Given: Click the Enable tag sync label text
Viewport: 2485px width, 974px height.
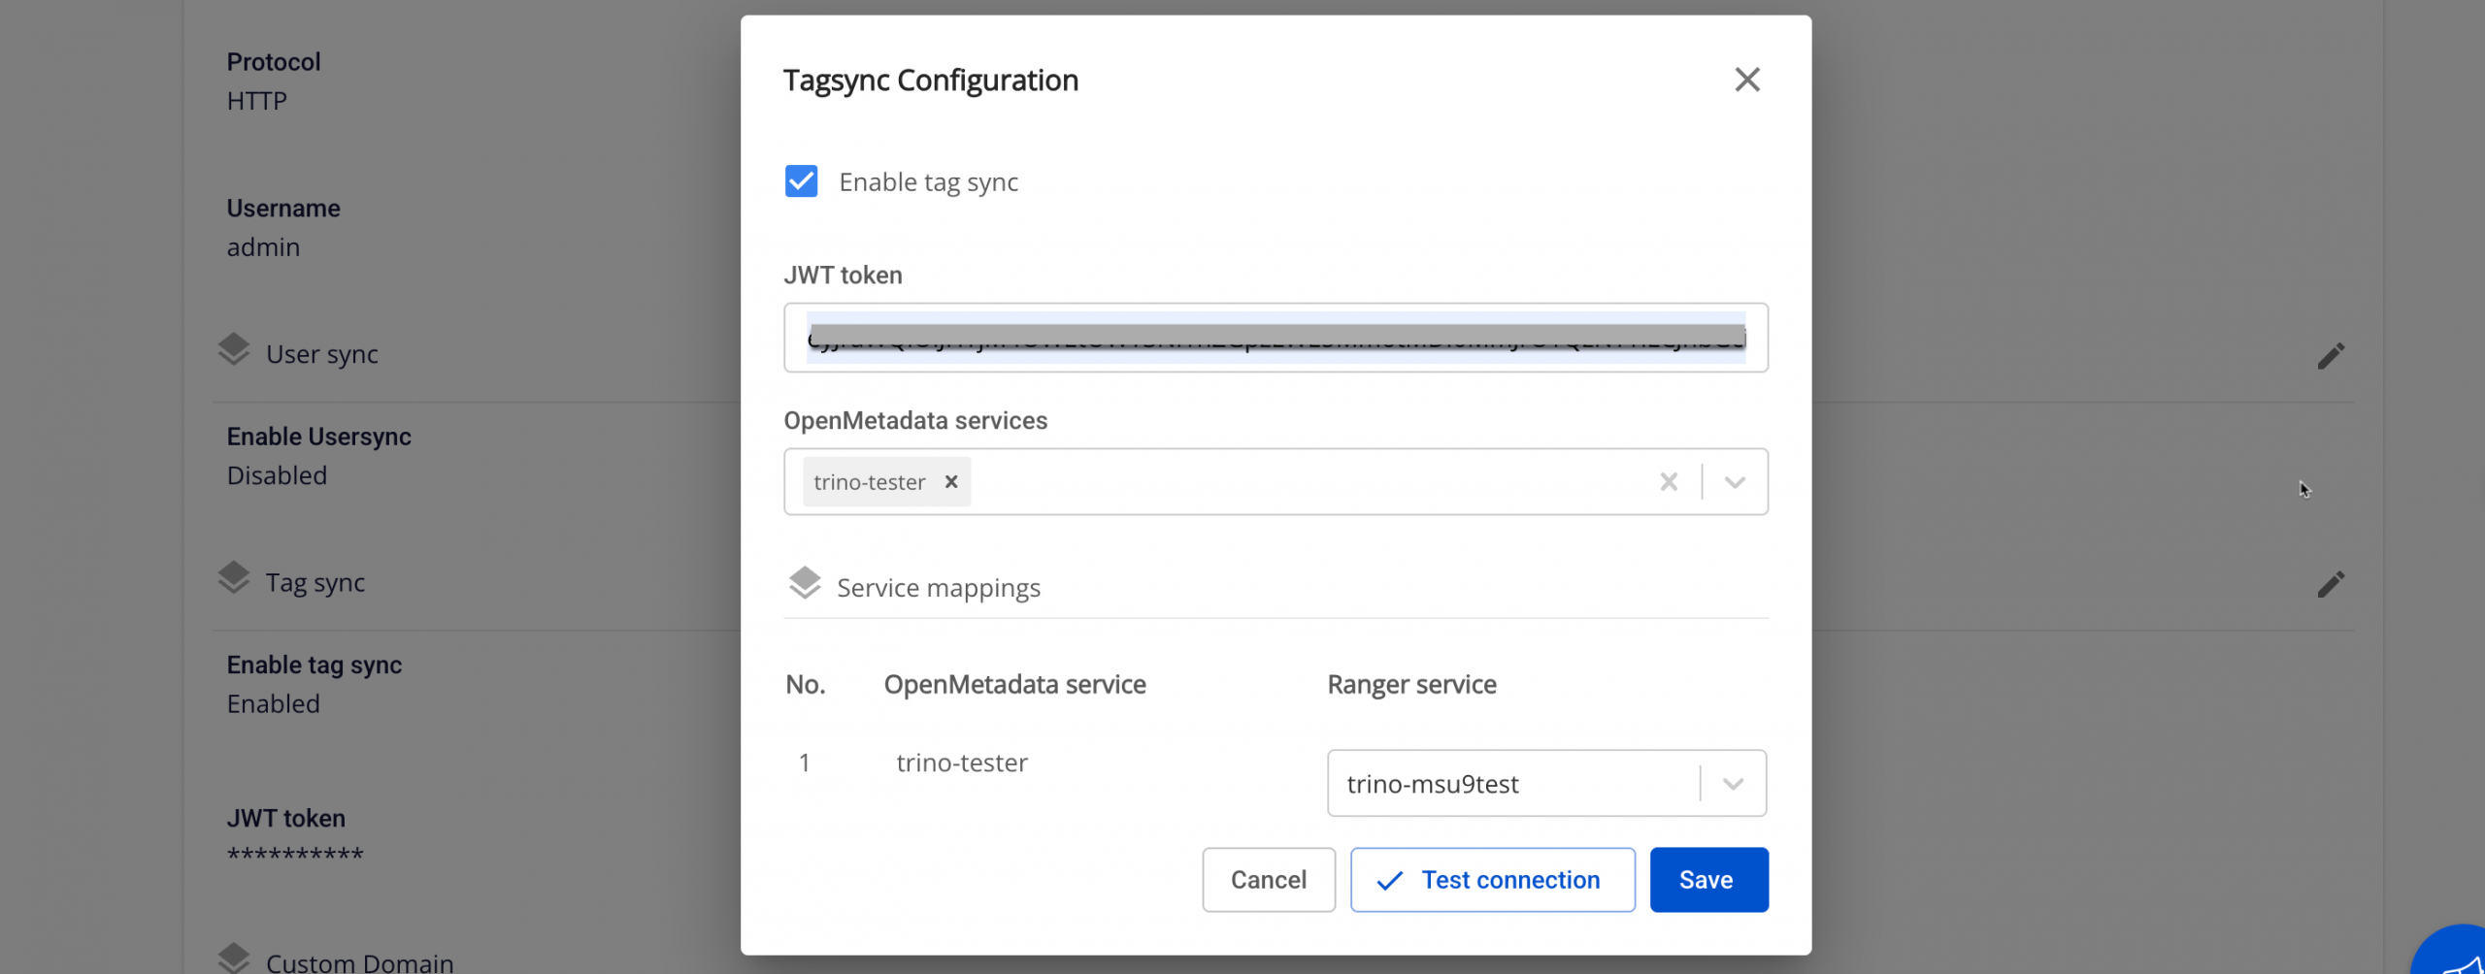Looking at the screenshot, I should tap(927, 182).
